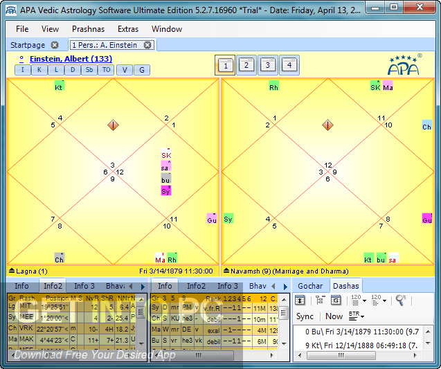The width and height of the screenshot is (441, 369).
Task: Click the magenta Sy marker in Lagna chart
Action: (166, 190)
